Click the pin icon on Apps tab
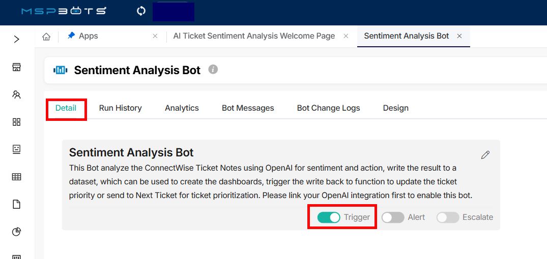The width and height of the screenshot is (547, 259). 71,36
